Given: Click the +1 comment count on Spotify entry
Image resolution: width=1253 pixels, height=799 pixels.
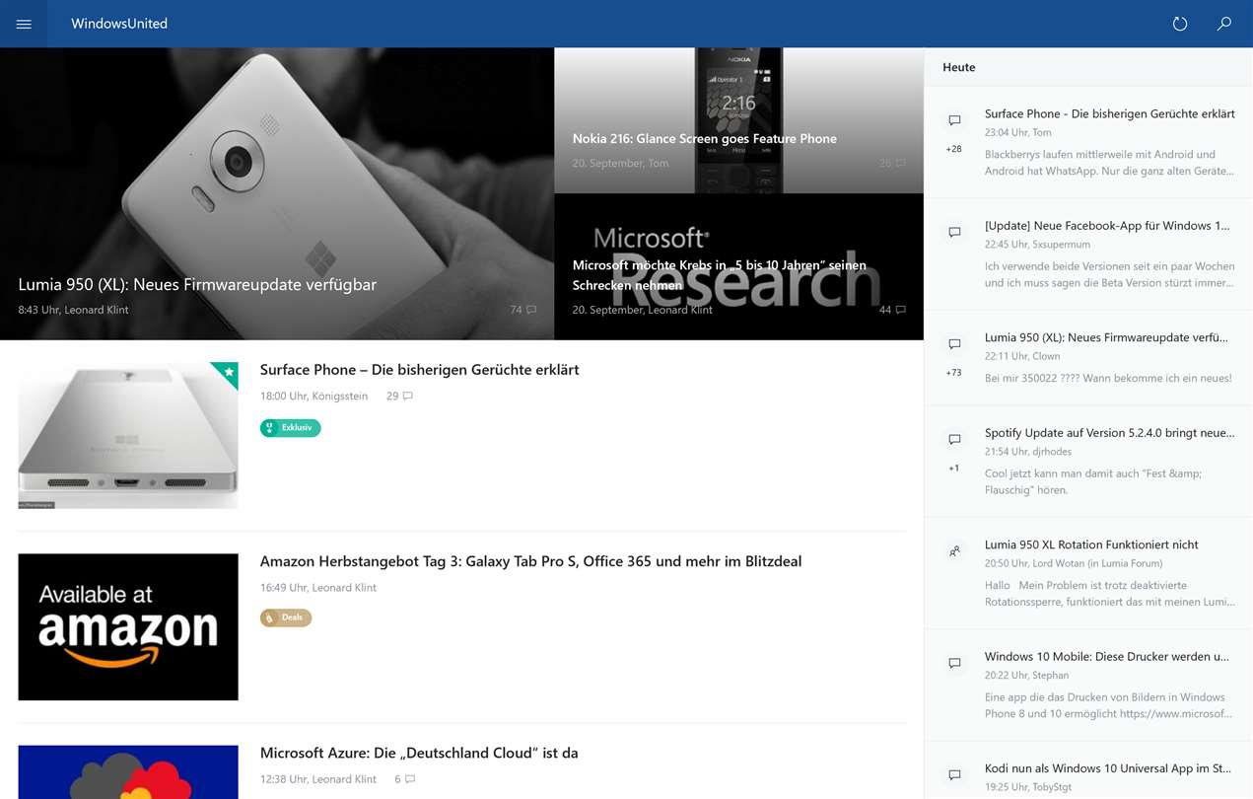Looking at the screenshot, I should pyautogui.click(x=954, y=469).
